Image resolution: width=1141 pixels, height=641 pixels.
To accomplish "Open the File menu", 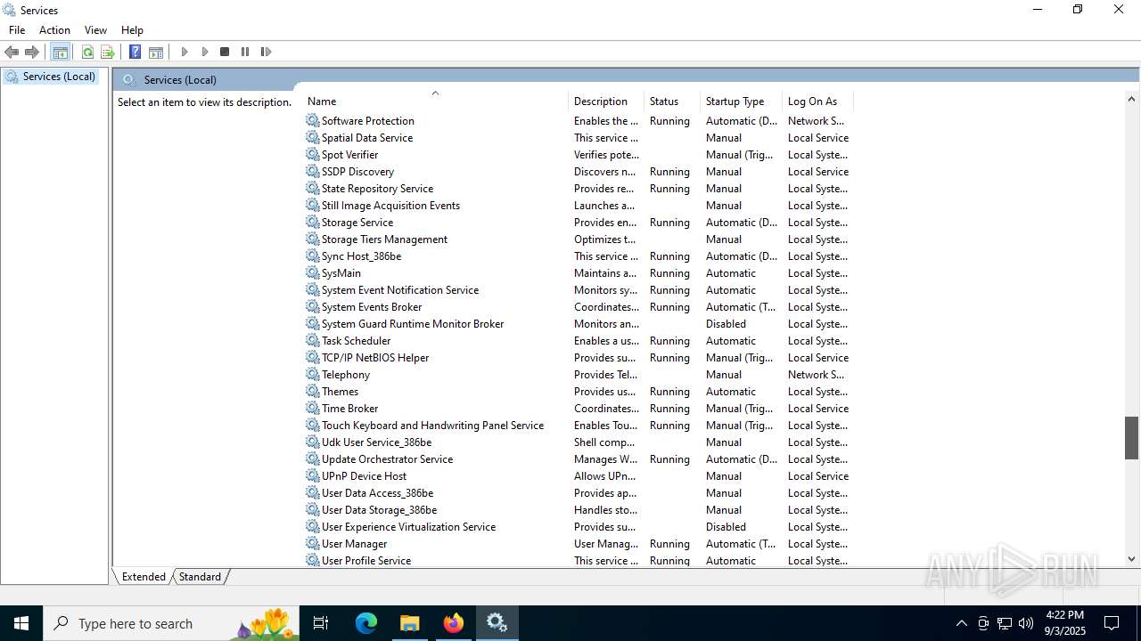I will (17, 30).
